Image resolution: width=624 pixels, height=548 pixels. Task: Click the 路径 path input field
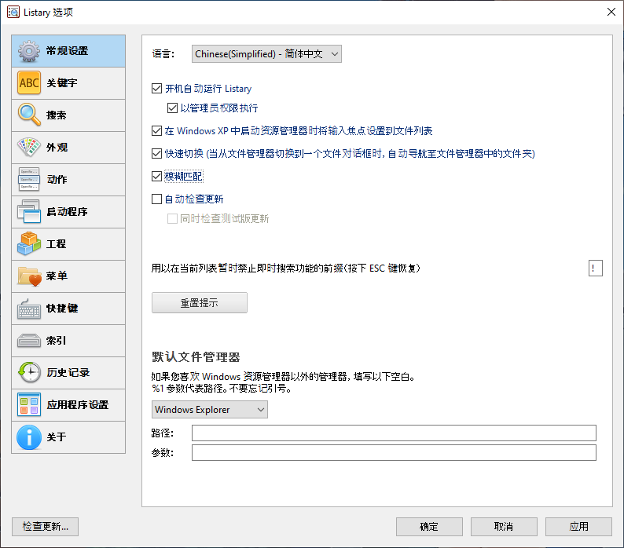(394, 433)
